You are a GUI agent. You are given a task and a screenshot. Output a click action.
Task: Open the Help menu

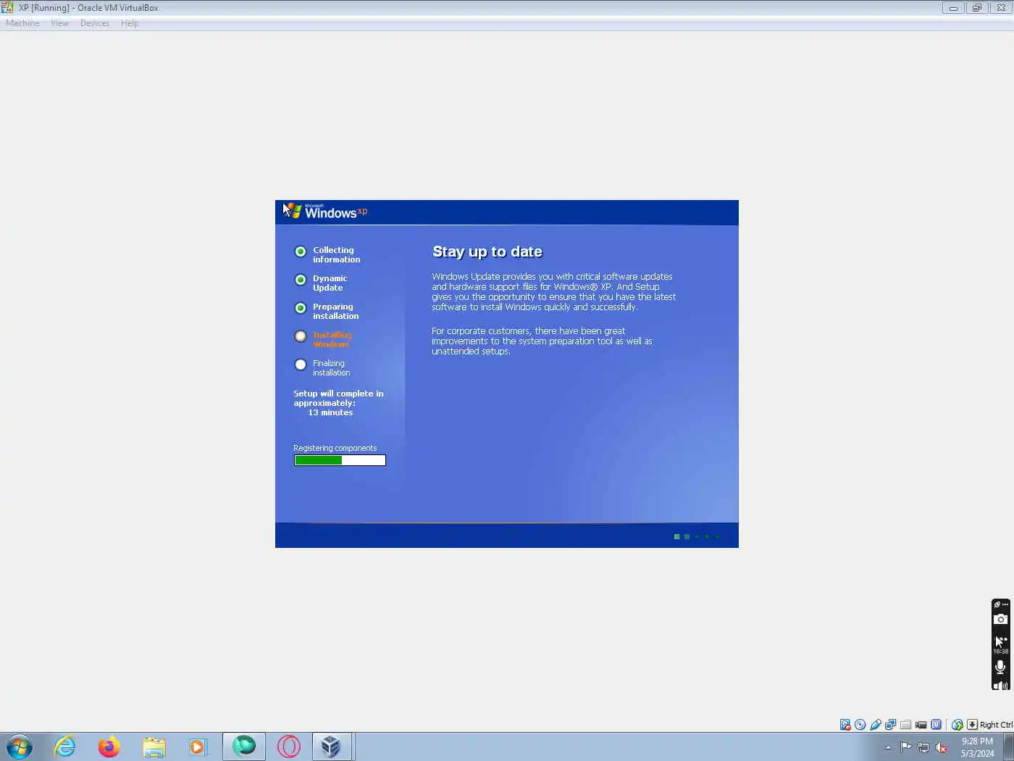click(x=130, y=23)
